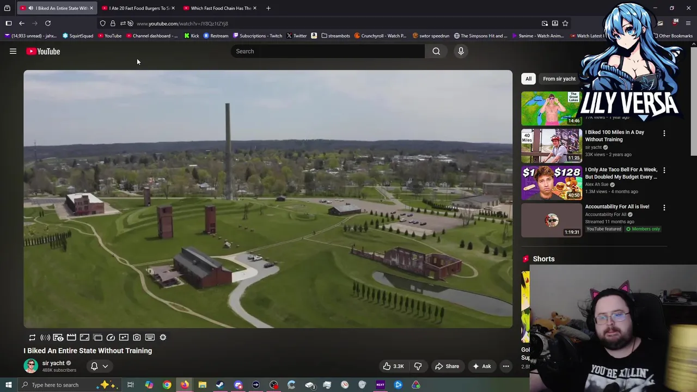Open the enhancer settings gear below player
This screenshot has width=697, height=392.
[x=163, y=338]
